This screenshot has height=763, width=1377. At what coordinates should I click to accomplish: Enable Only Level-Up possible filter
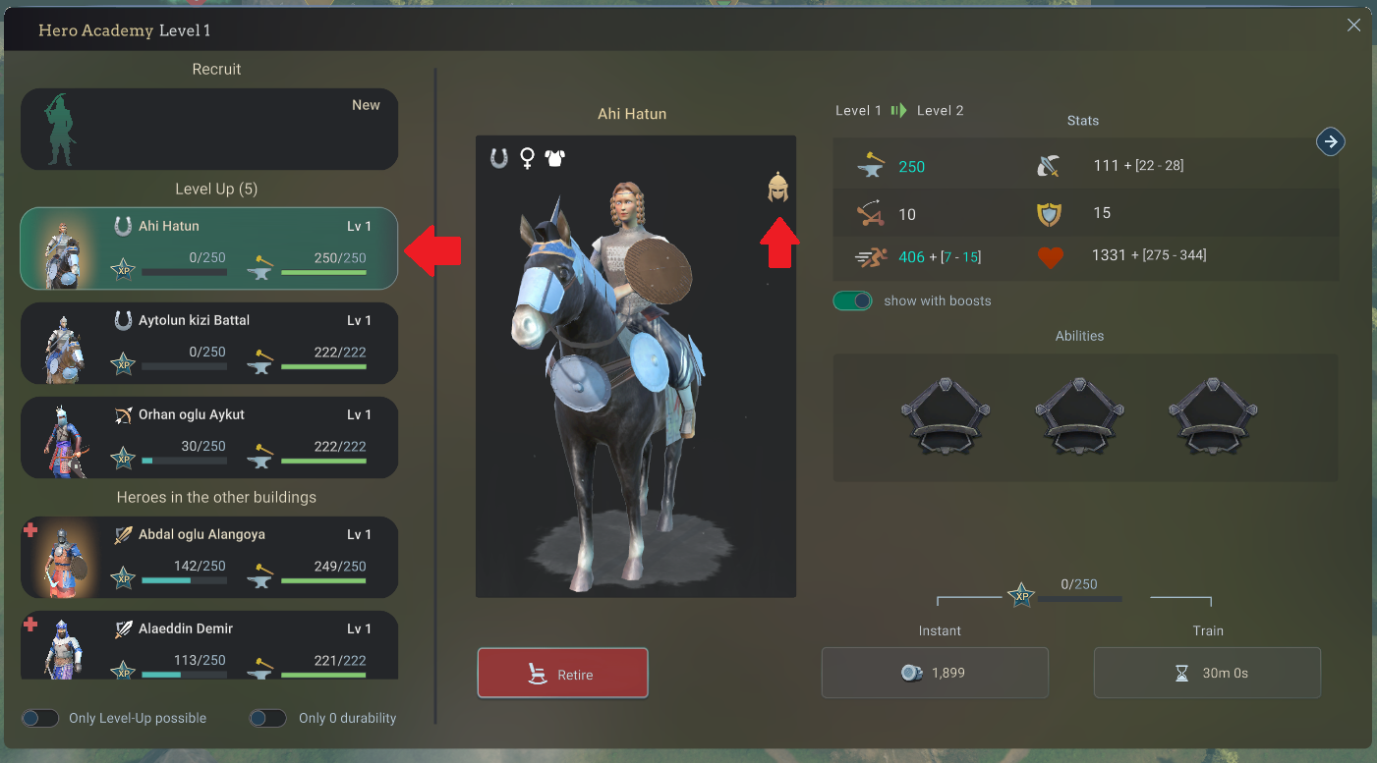click(x=40, y=718)
